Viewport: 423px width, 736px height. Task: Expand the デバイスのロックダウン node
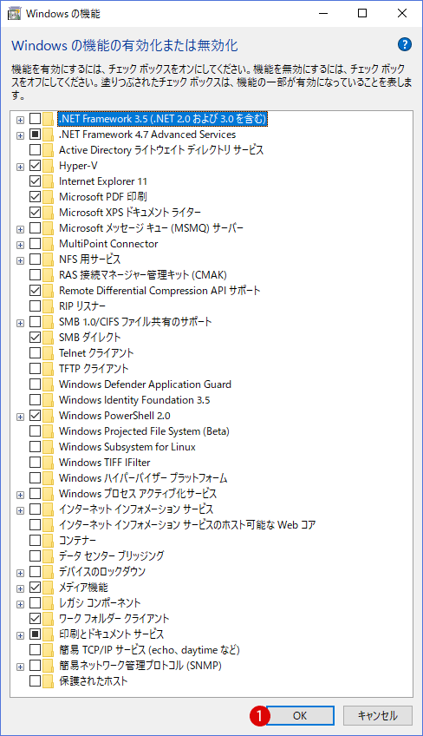20,572
